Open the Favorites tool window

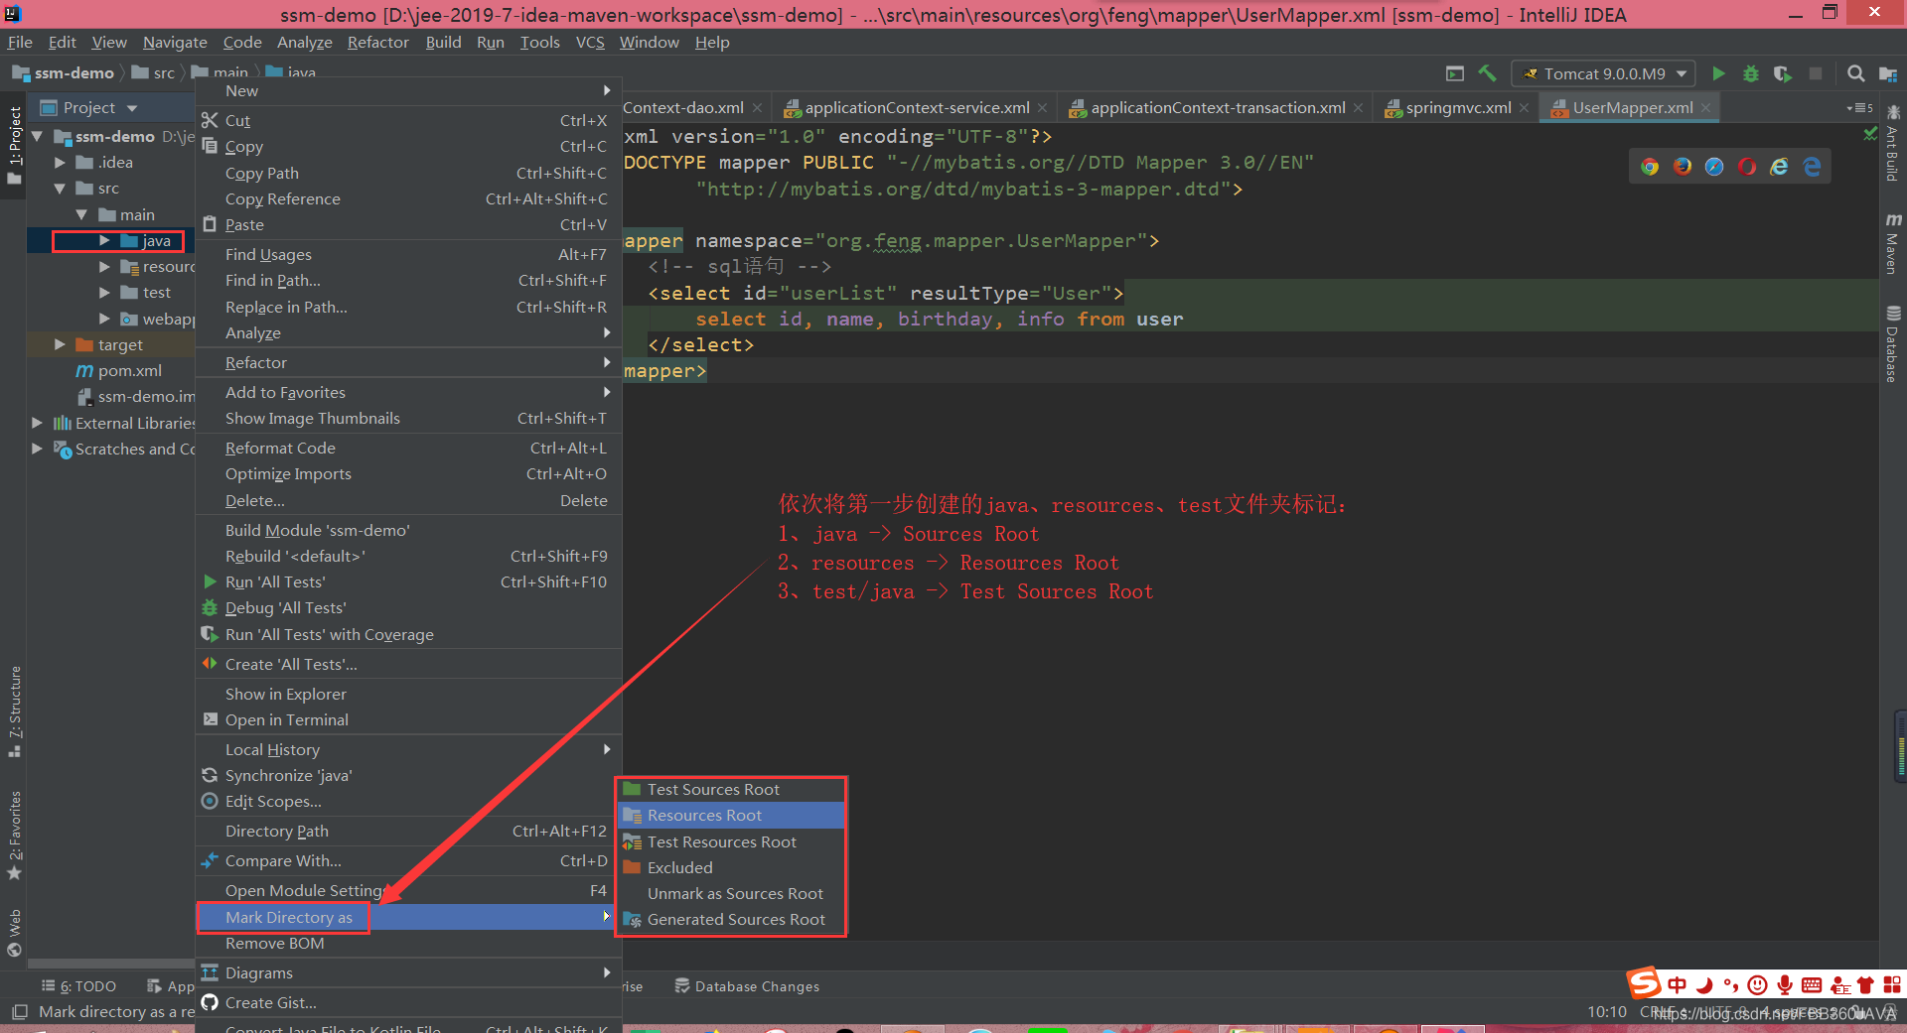point(15,836)
